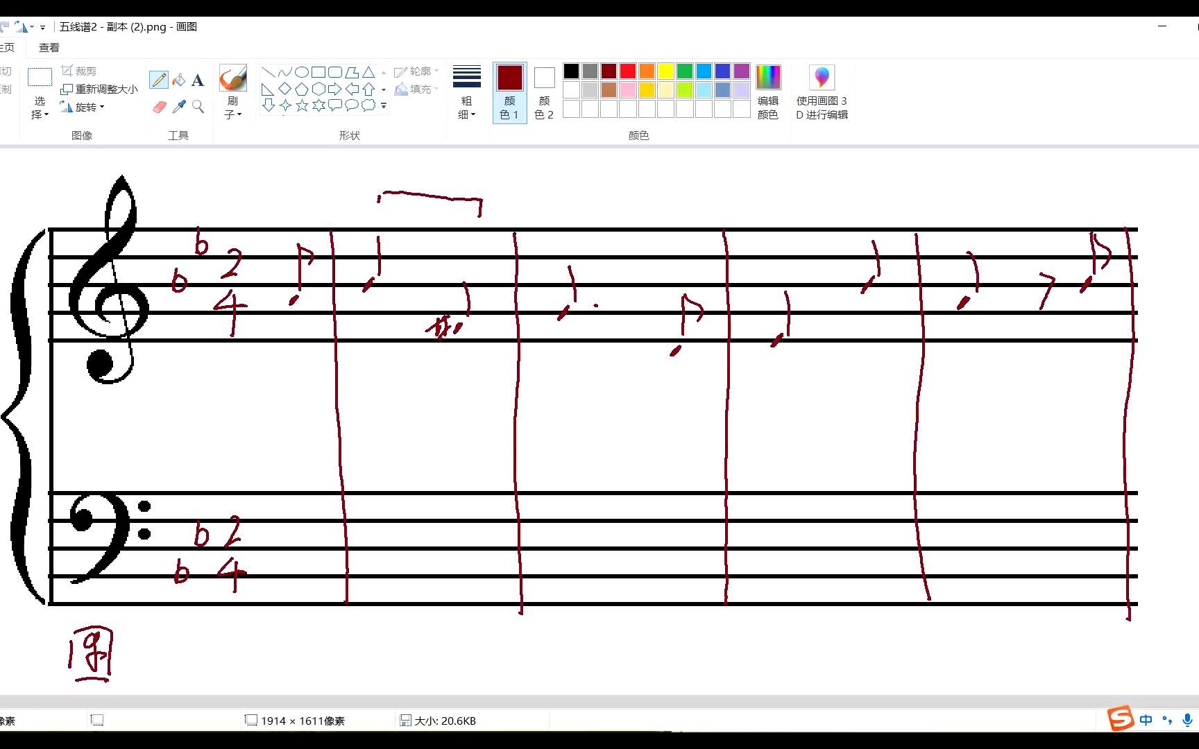The image size is (1199, 749).
Task: Choose the Diamond shape
Action: [284, 89]
